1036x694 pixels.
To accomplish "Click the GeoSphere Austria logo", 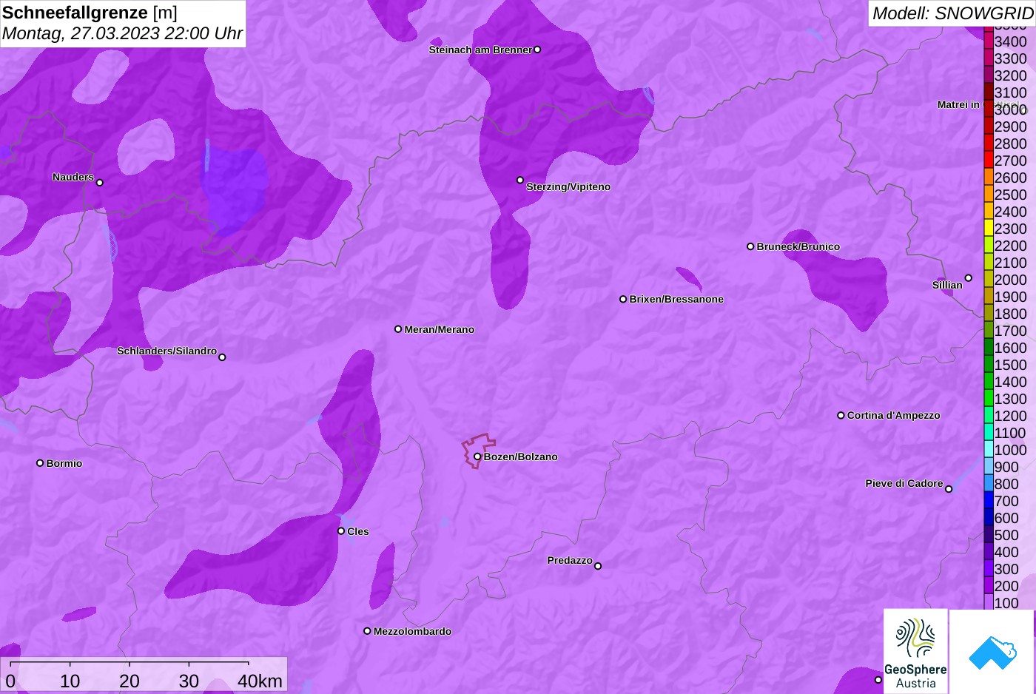I will pyautogui.click(x=915, y=651).
